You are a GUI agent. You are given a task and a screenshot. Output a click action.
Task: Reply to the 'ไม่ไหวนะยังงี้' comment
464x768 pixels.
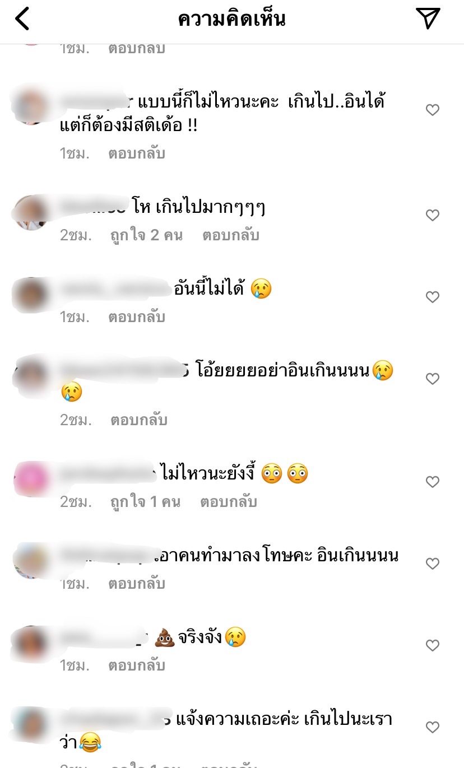click(229, 502)
